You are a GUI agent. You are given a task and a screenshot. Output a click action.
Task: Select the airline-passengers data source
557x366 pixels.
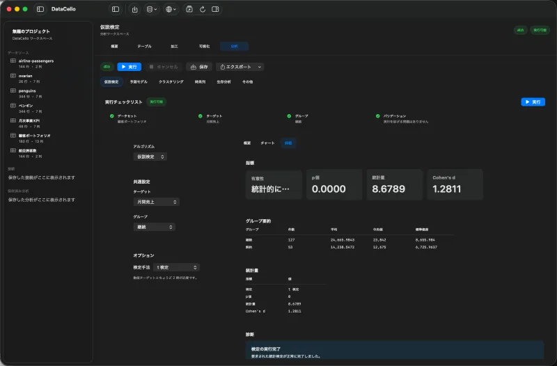[x=48, y=63]
